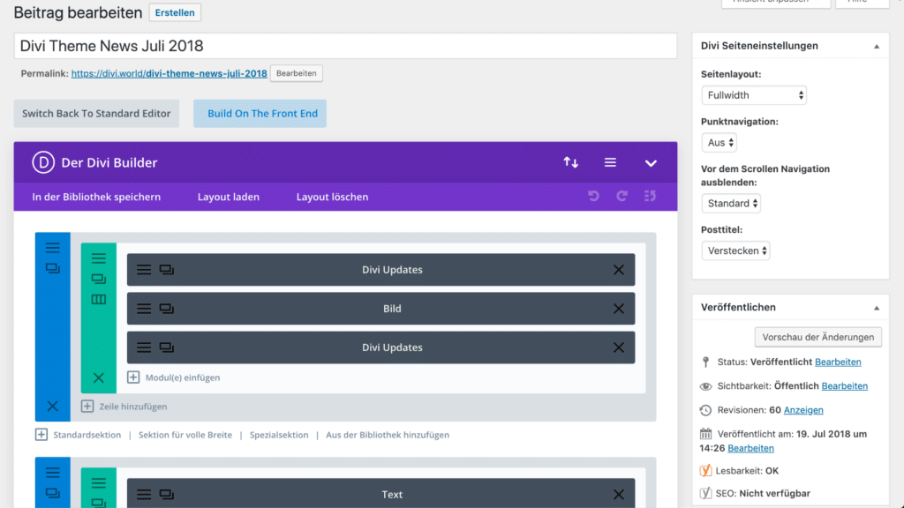Screen dimensions: 904x508
Task: Delete the Text module
Action: coord(619,494)
